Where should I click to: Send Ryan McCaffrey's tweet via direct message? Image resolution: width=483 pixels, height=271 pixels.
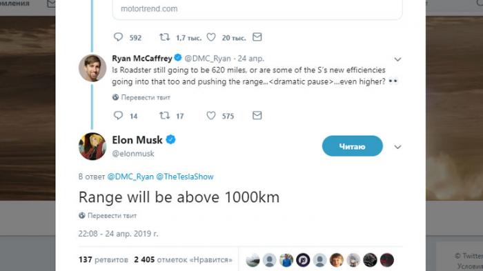pos(257,115)
